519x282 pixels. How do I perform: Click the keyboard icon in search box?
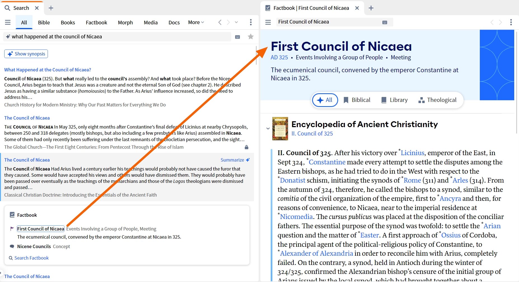pos(237,37)
